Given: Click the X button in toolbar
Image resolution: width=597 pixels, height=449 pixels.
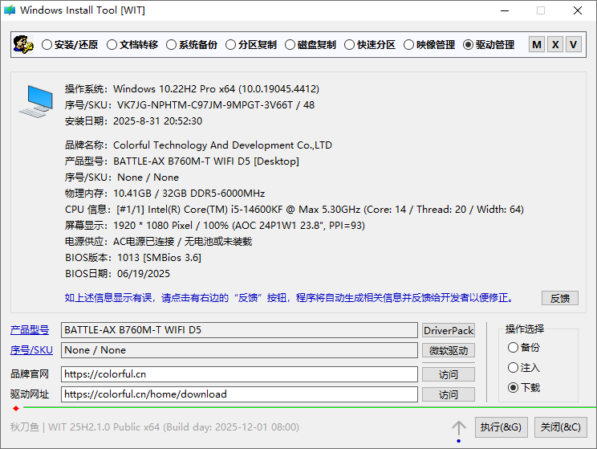Looking at the screenshot, I should tap(555, 45).
